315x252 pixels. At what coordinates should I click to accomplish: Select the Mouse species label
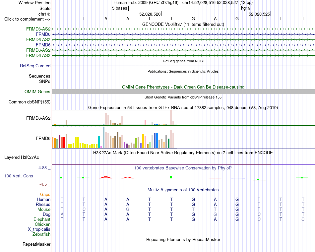click(x=44, y=210)
